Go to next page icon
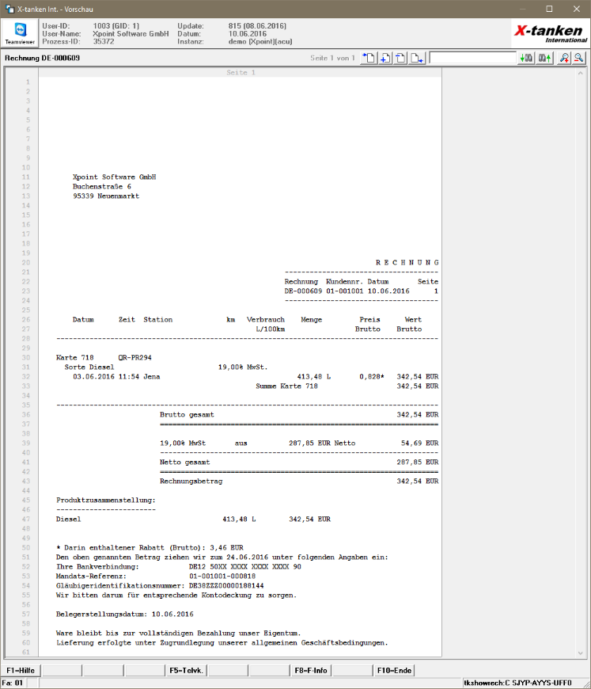This screenshot has width=591, height=689. pos(385,58)
